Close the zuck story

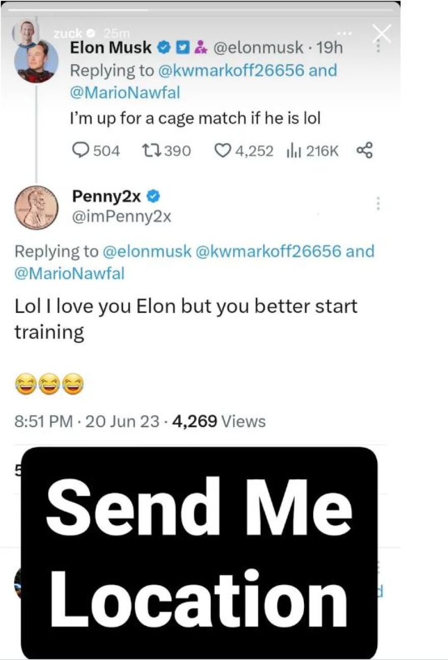coord(382,34)
